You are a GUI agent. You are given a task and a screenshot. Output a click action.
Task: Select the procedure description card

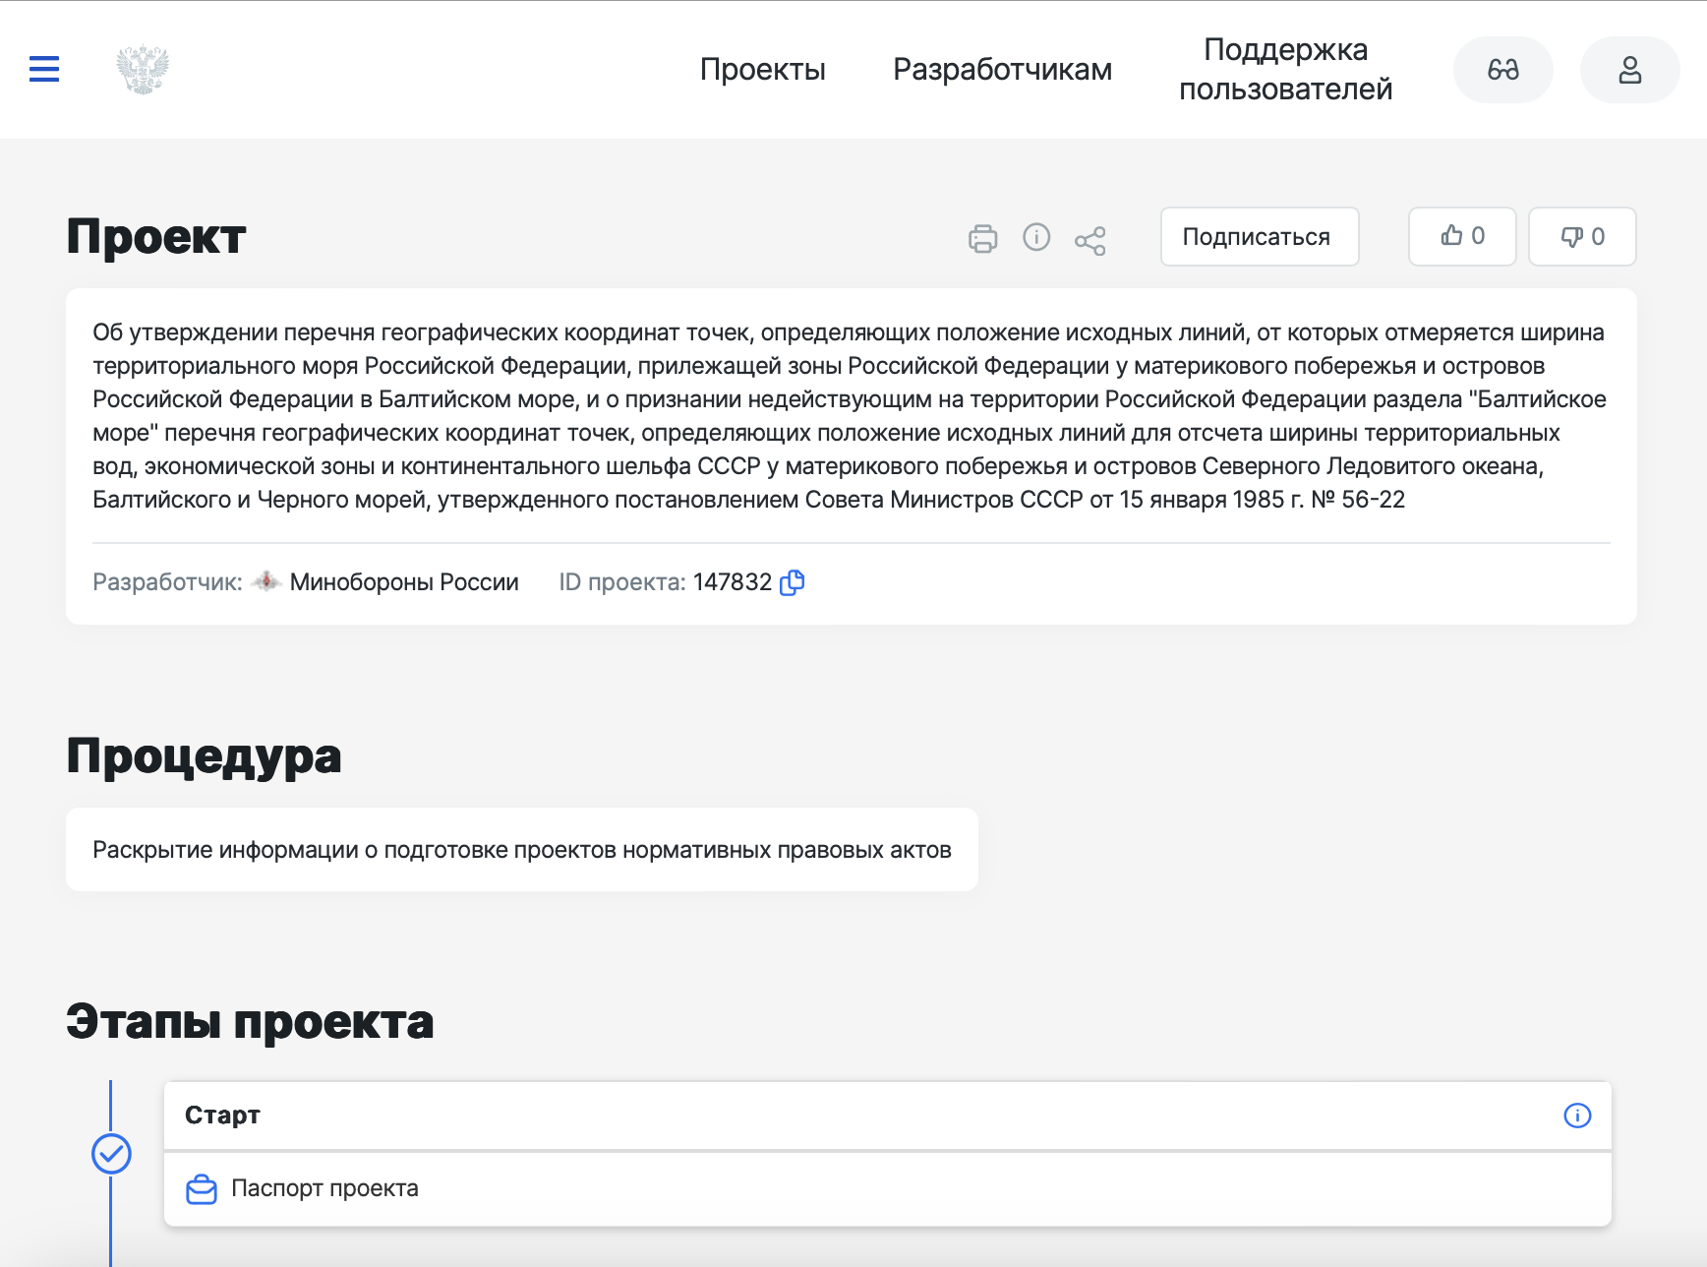point(521,850)
